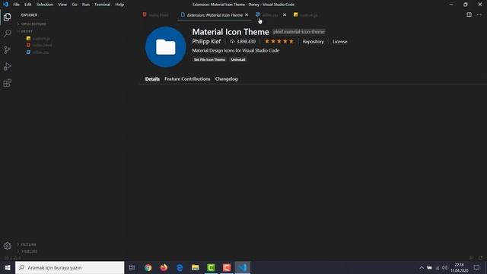Viewport: 487px width, 274px height.
Task: Click the EXPLORER panel header
Action: (29, 15)
